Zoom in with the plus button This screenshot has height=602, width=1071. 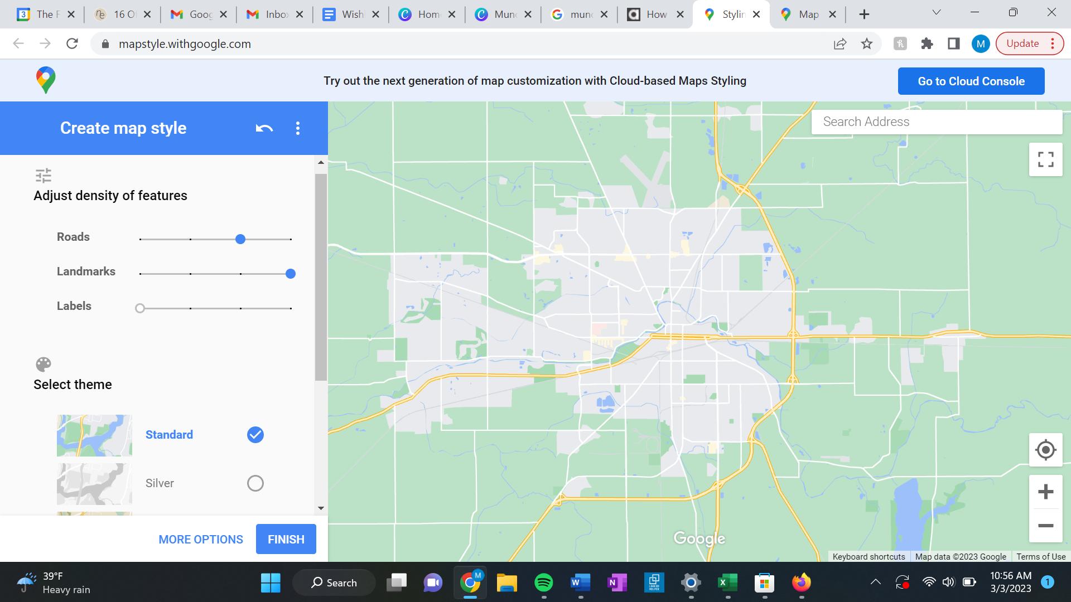(1045, 492)
